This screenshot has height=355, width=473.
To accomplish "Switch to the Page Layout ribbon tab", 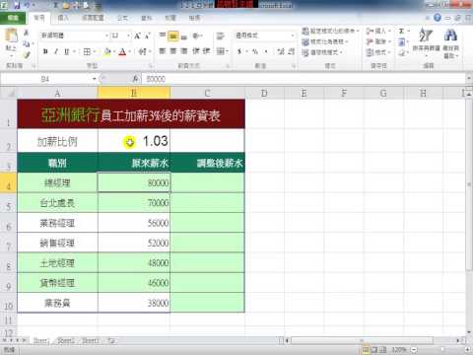I will (93, 18).
